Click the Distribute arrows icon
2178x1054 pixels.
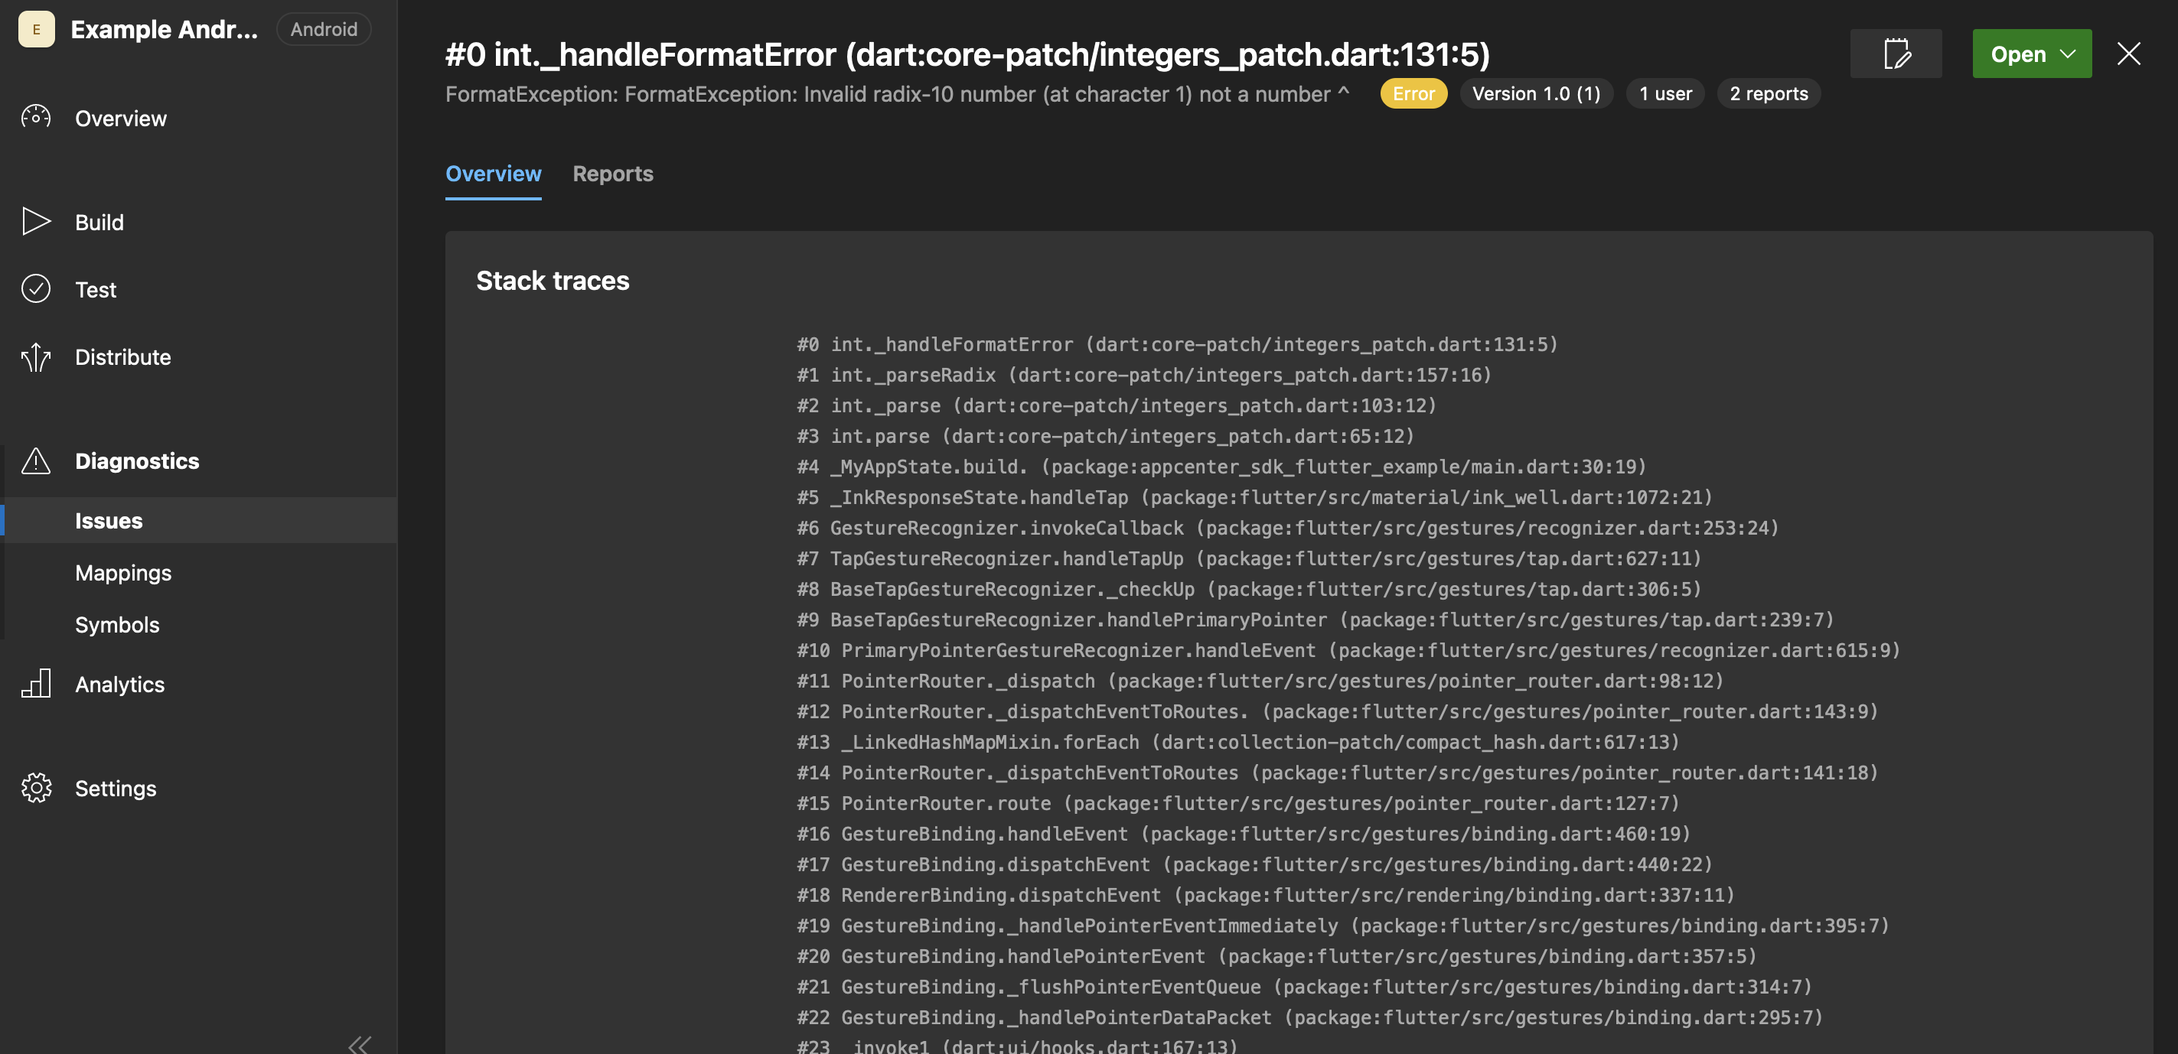click(x=35, y=356)
